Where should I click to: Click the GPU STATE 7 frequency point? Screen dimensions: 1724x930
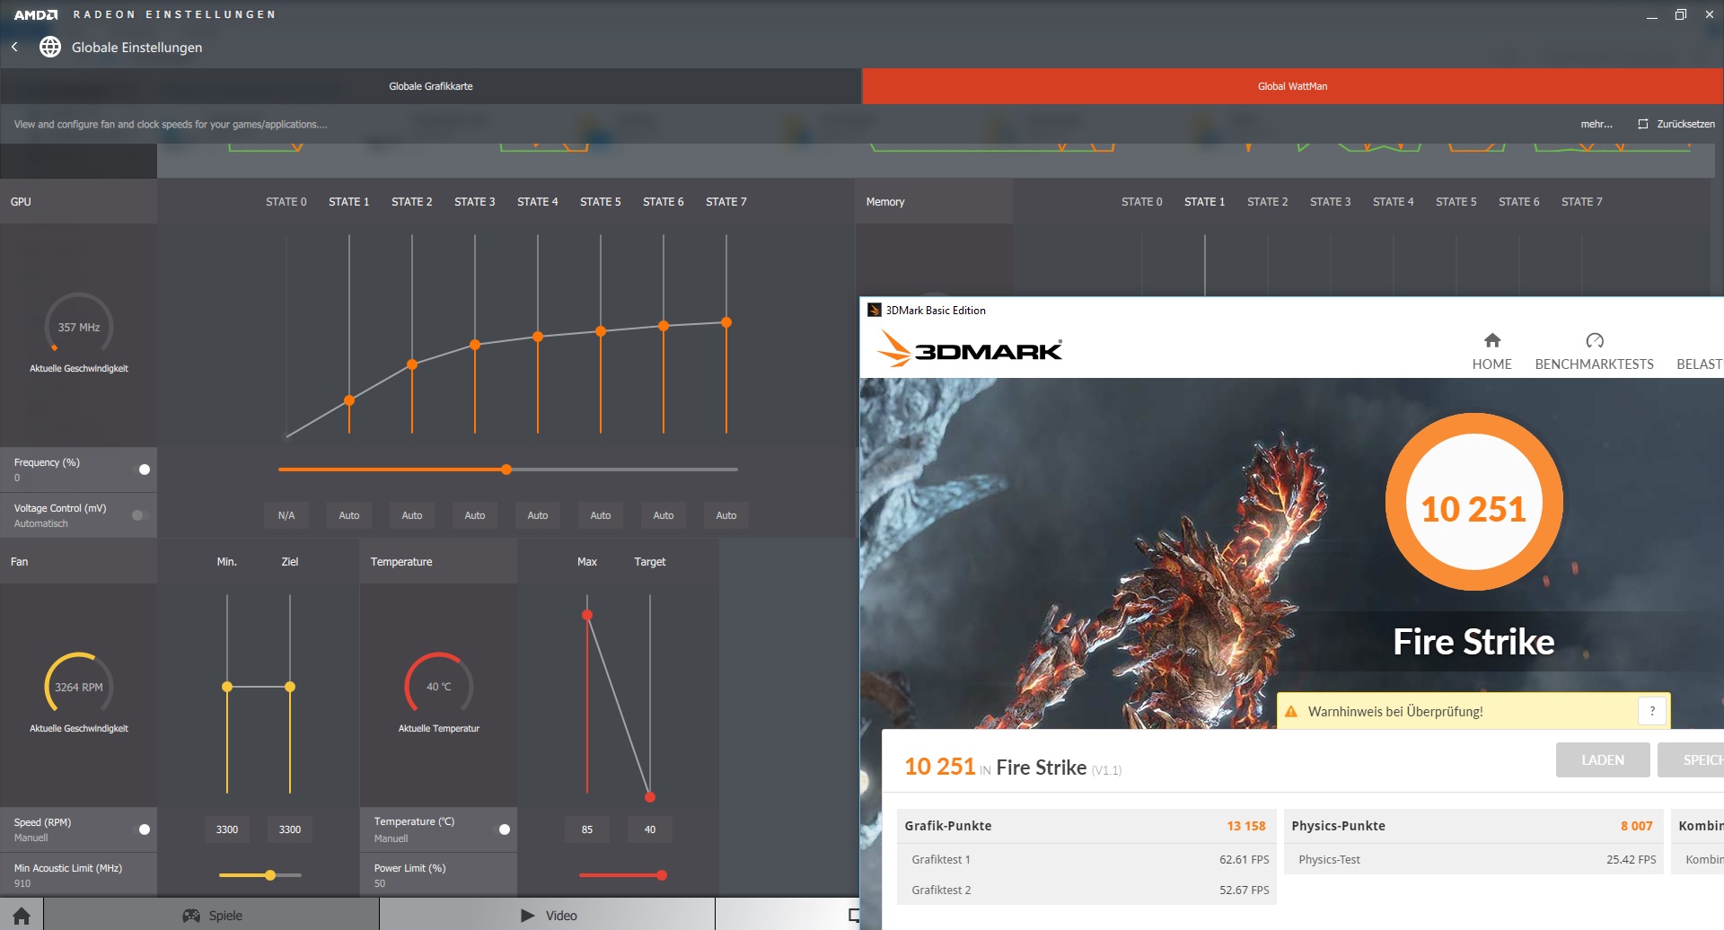click(726, 322)
